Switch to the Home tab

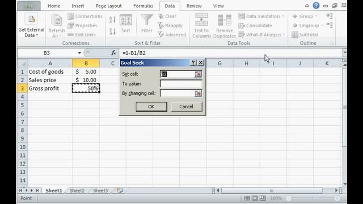click(x=54, y=6)
